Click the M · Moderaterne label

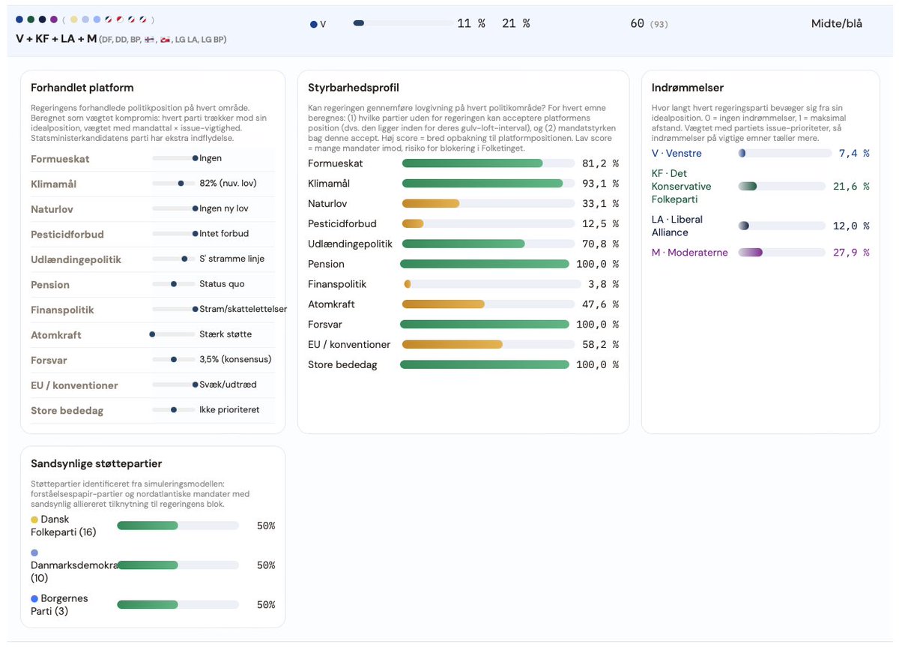pyautogui.click(x=690, y=253)
